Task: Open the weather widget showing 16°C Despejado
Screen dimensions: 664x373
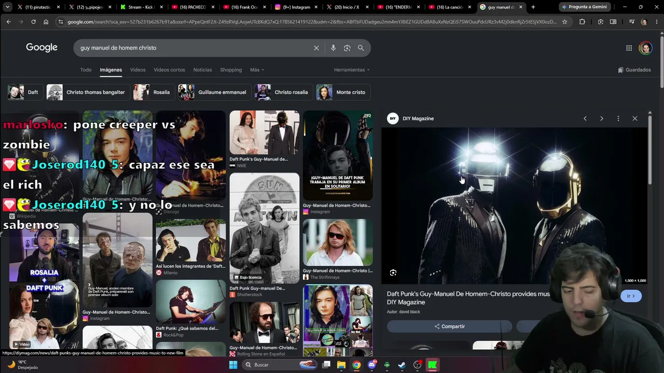Action: point(23,365)
